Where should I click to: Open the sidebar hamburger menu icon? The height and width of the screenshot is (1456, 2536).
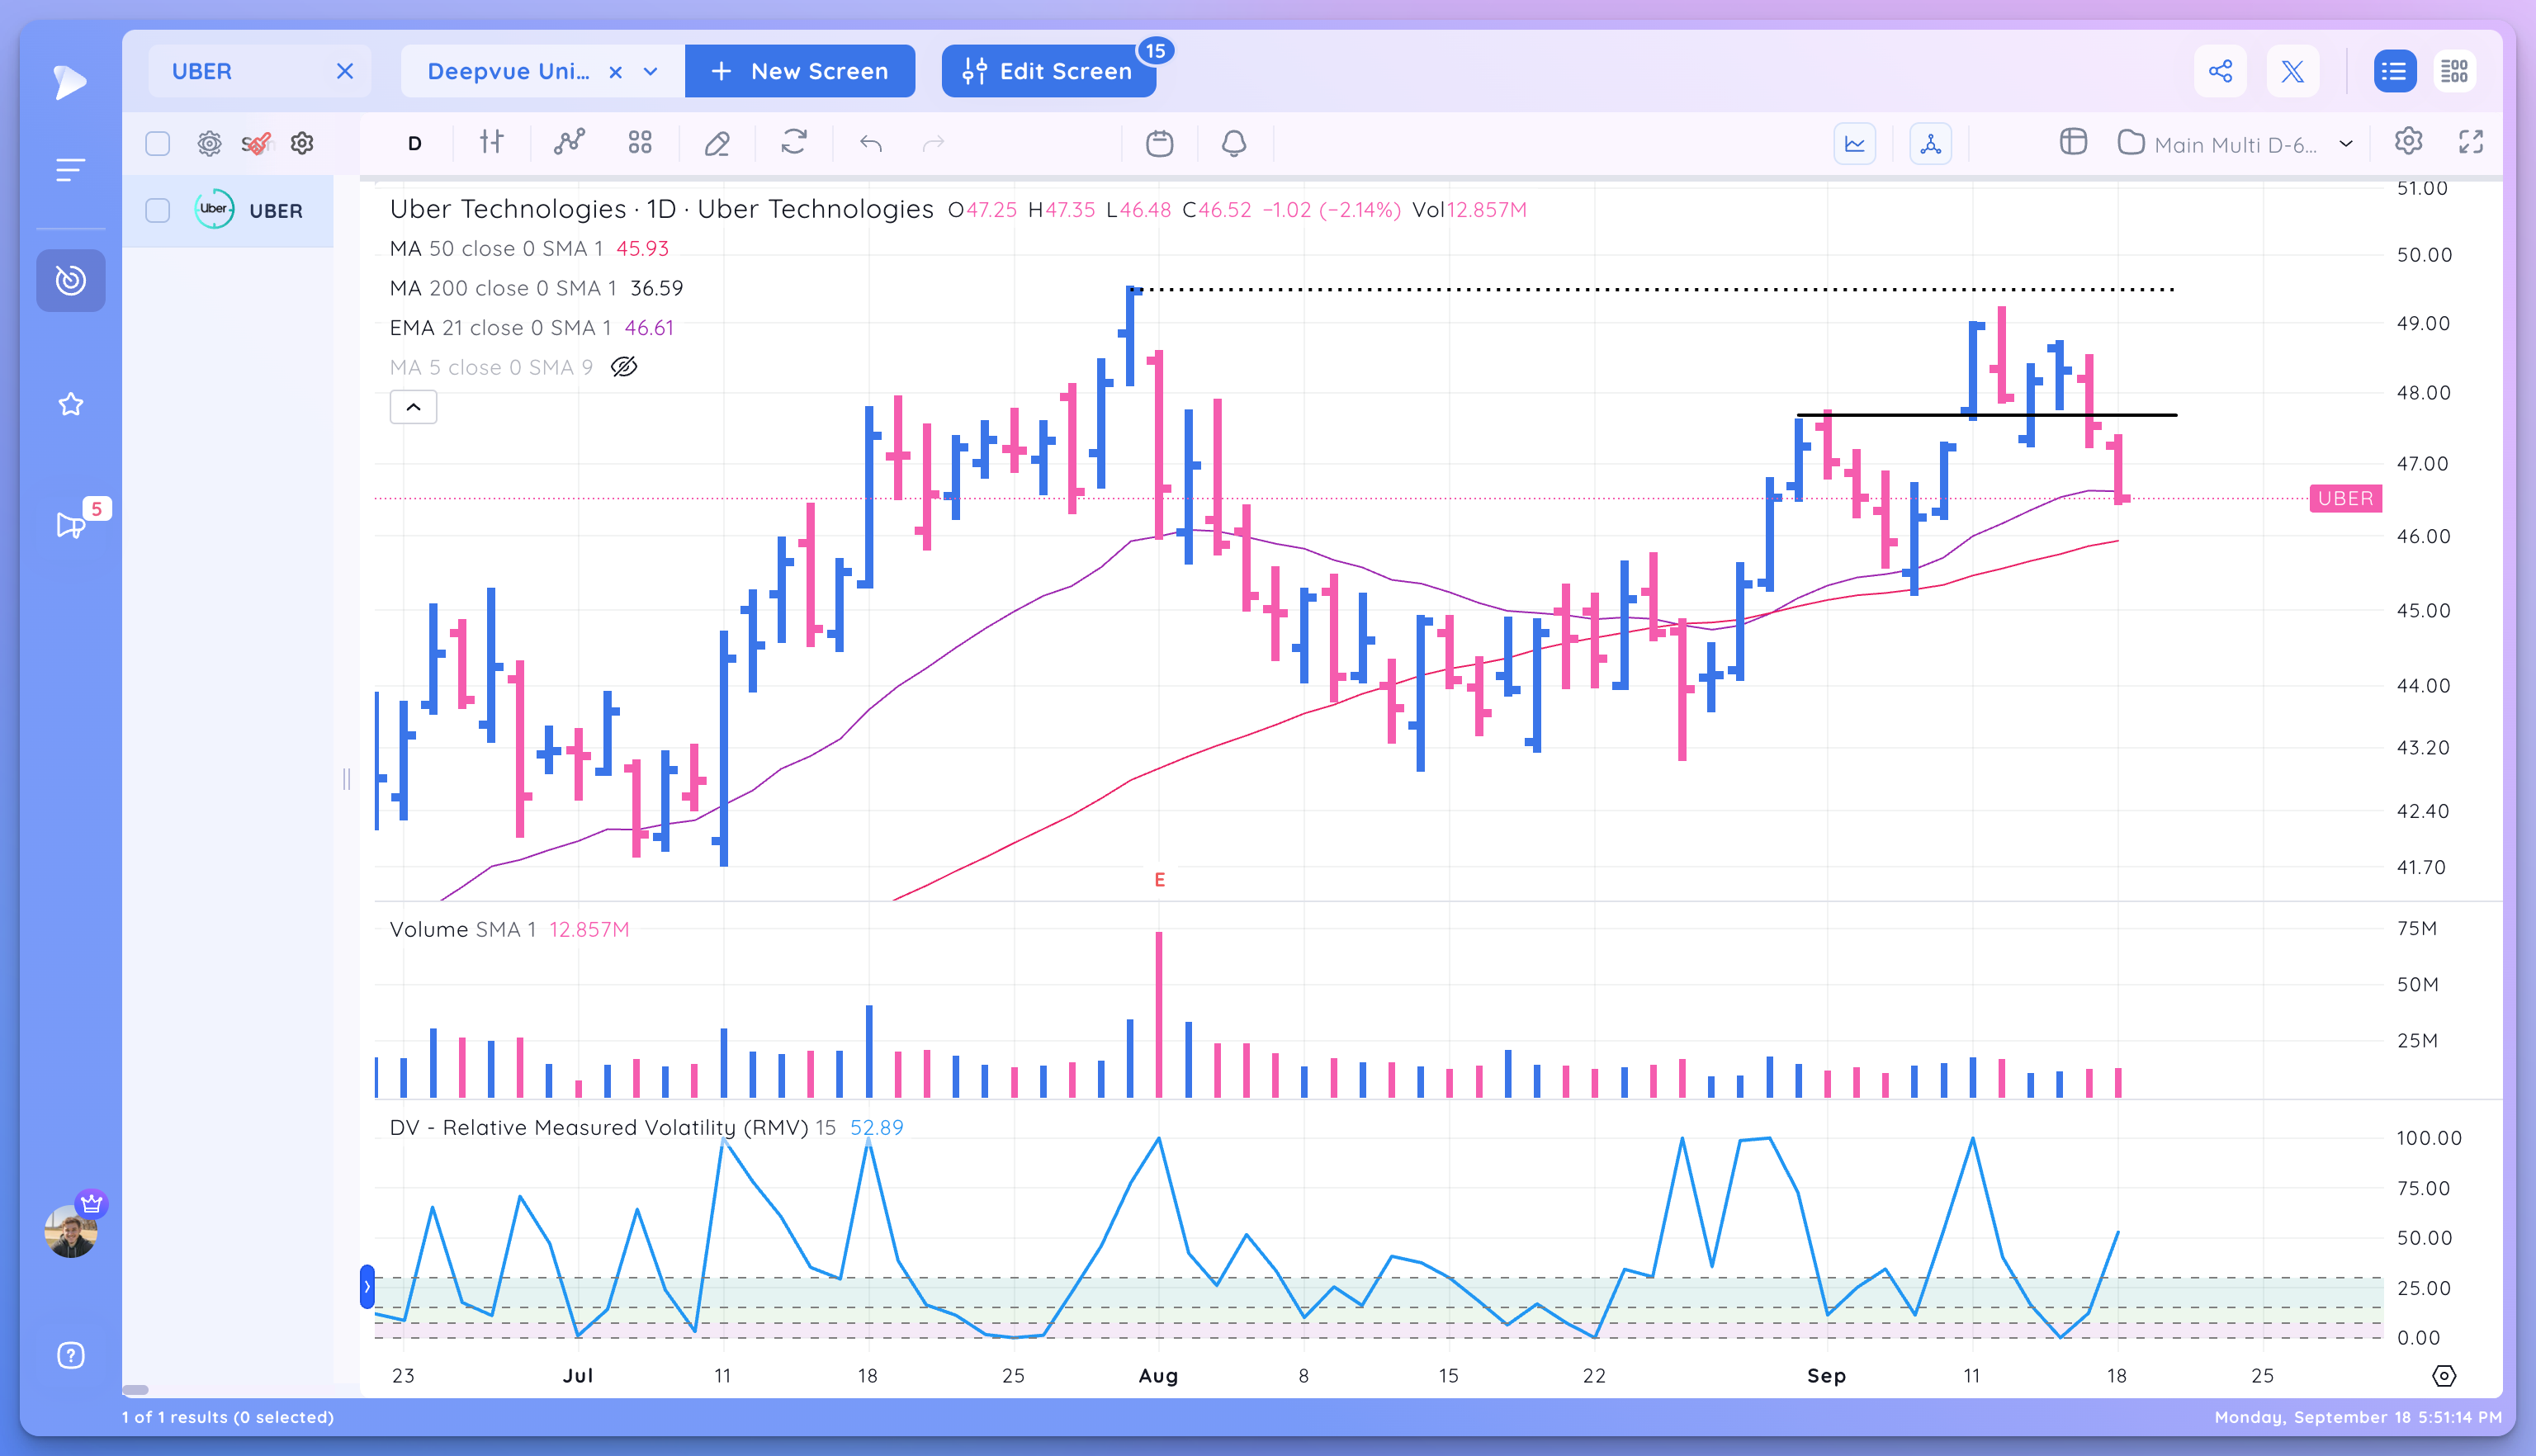[x=70, y=170]
